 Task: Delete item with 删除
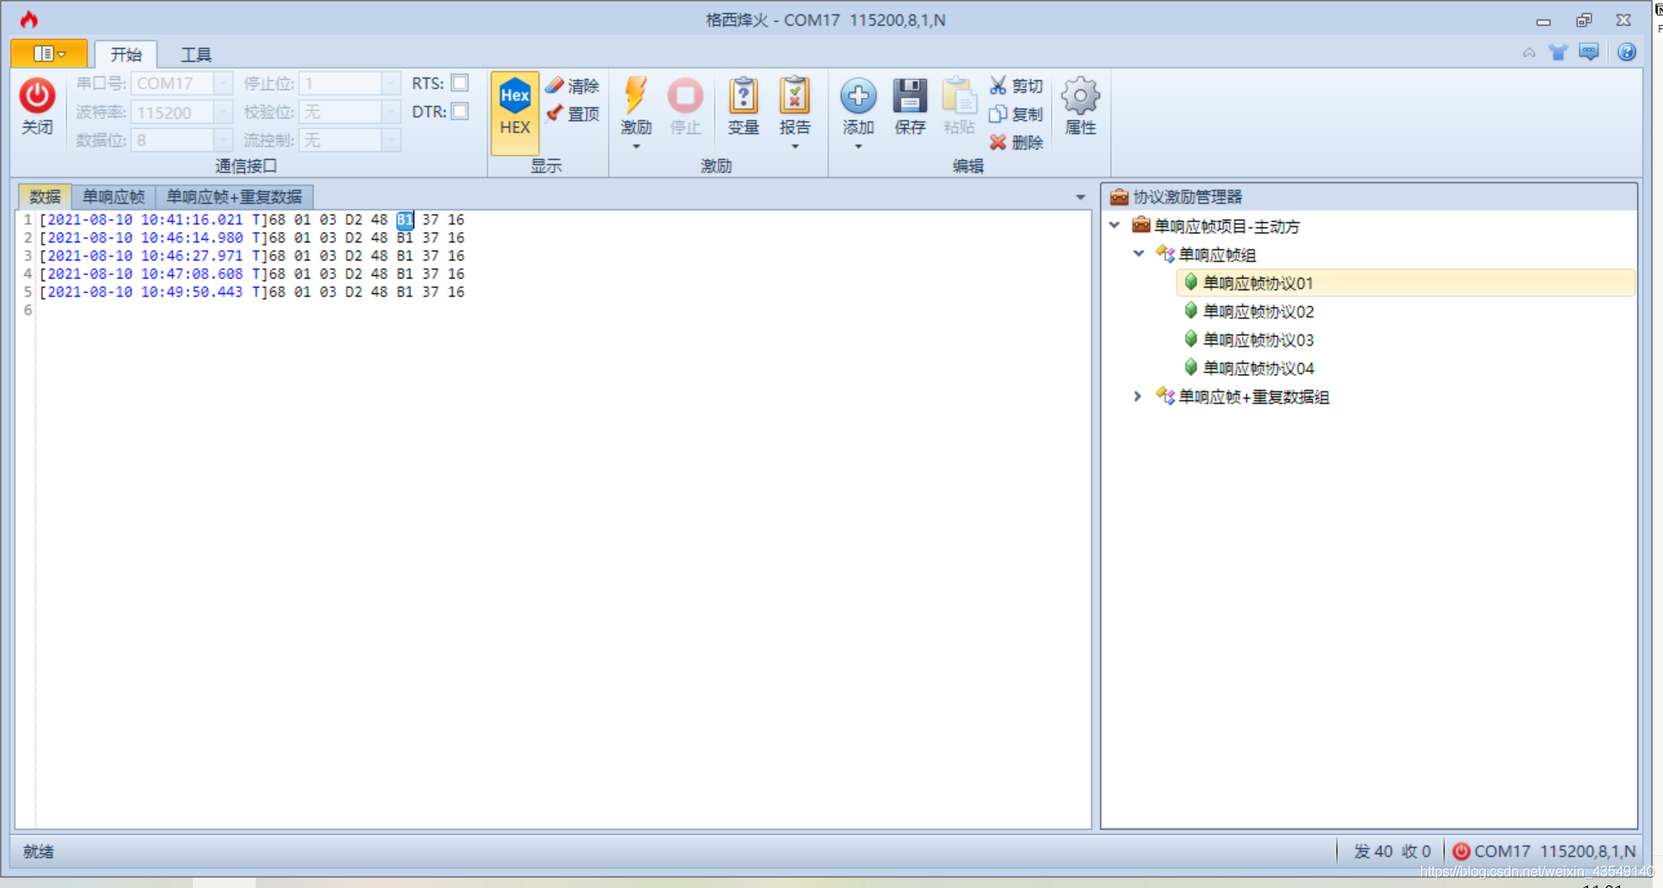point(1017,142)
